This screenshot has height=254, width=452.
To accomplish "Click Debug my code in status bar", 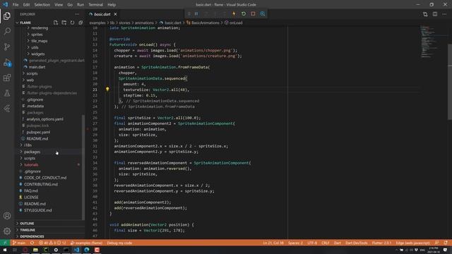I will (119, 243).
